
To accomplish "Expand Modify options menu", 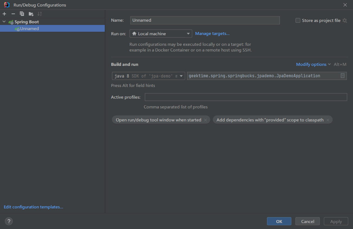I will 313,64.
